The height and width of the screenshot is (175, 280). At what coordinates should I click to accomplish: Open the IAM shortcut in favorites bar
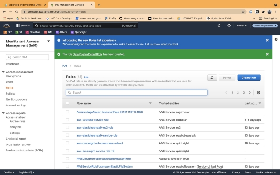pyautogui.click(x=48, y=32)
